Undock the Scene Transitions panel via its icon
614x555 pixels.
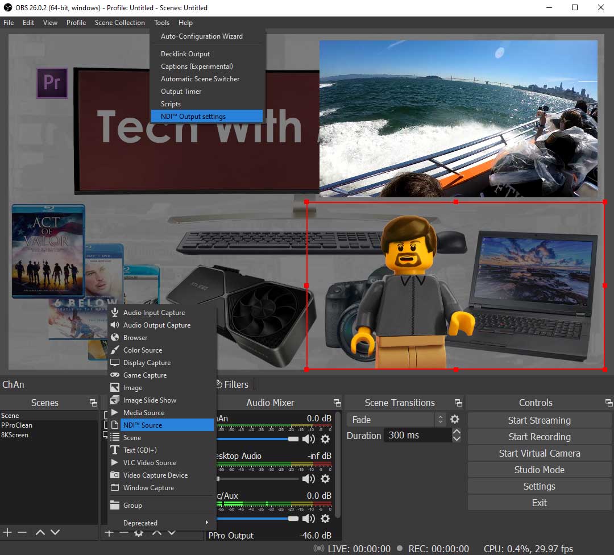pos(458,403)
